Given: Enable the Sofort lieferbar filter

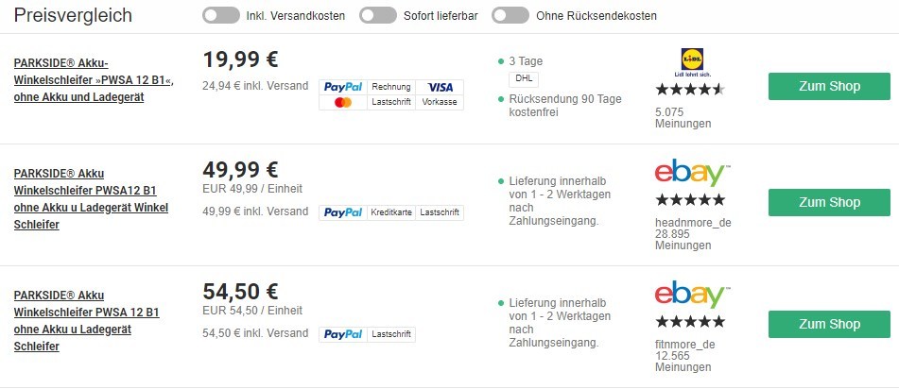Looking at the screenshot, I should [378, 15].
